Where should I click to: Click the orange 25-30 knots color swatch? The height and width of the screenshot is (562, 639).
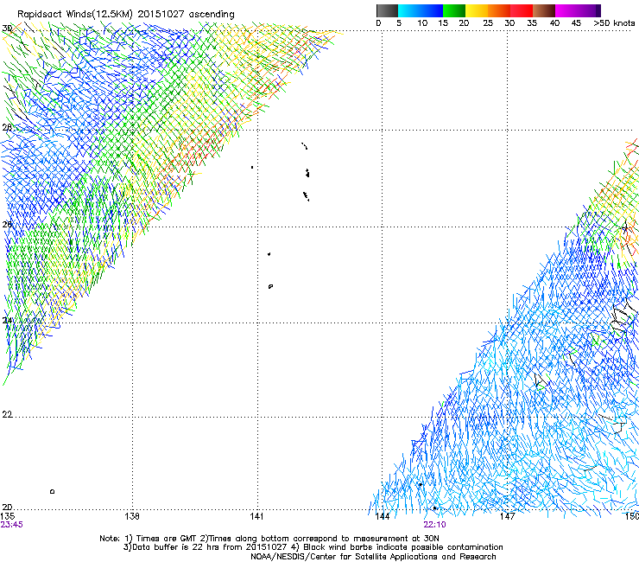click(x=499, y=10)
